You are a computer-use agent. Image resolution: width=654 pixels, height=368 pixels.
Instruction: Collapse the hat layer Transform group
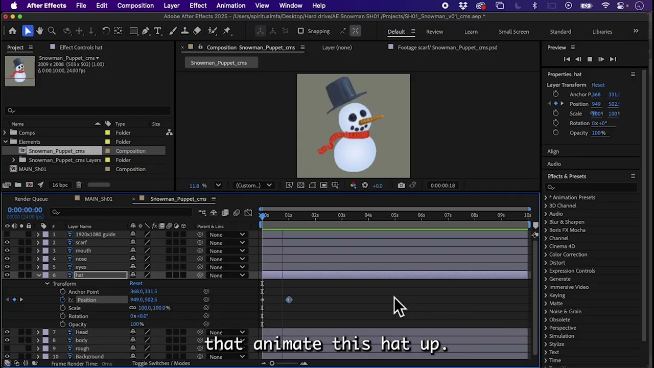coord(47,284)
